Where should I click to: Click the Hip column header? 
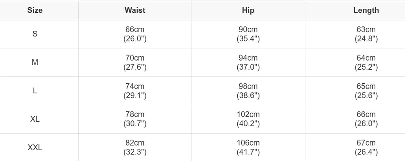tap(248, 11)
